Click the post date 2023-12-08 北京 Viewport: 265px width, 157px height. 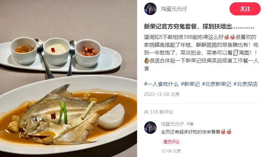(x=162, y=94)
